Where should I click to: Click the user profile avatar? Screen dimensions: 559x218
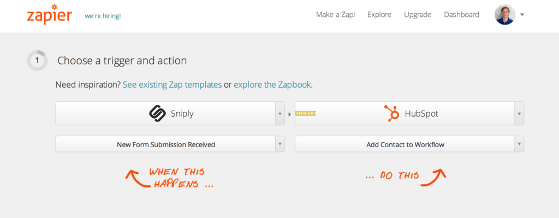point(505,15)
